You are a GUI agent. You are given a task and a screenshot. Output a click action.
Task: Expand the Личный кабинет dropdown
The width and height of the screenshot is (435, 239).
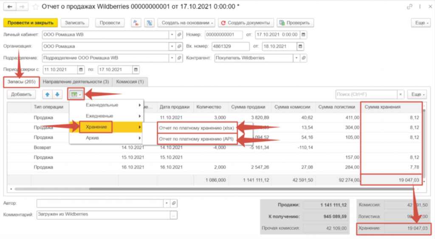pyautogui.click(x=172, y=34)
